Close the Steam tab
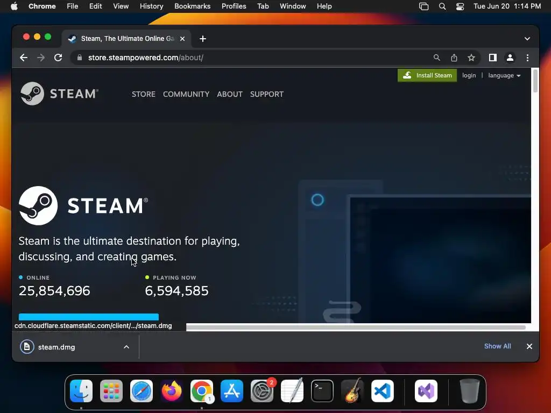This screenshot has width=551, height=413. tap(182, 39)
